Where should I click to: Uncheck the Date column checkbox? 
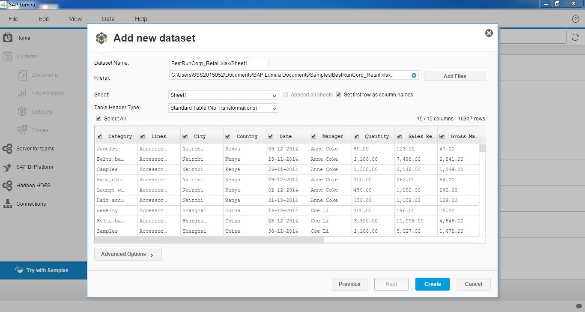(x=271, y=136)
